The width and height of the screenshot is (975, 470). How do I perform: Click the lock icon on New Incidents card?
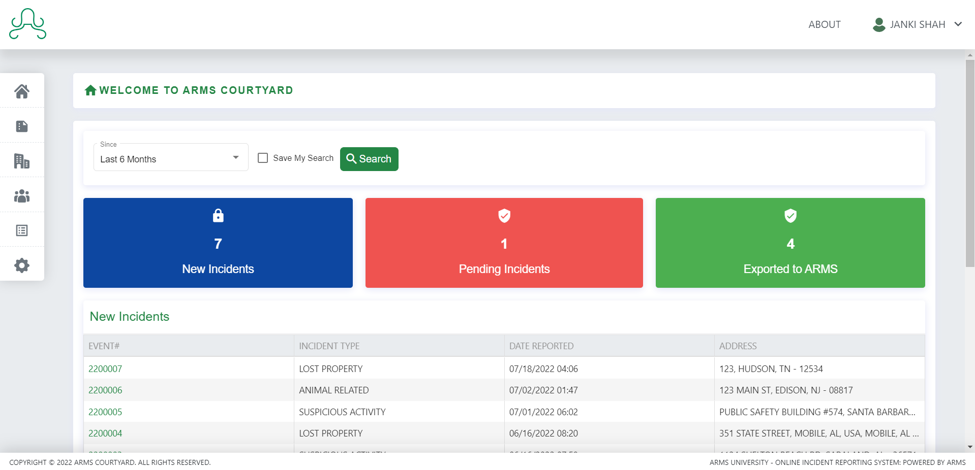(218, 215)
